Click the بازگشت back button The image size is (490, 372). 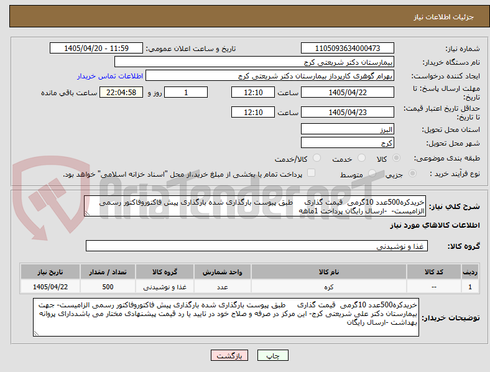(229, 355)
